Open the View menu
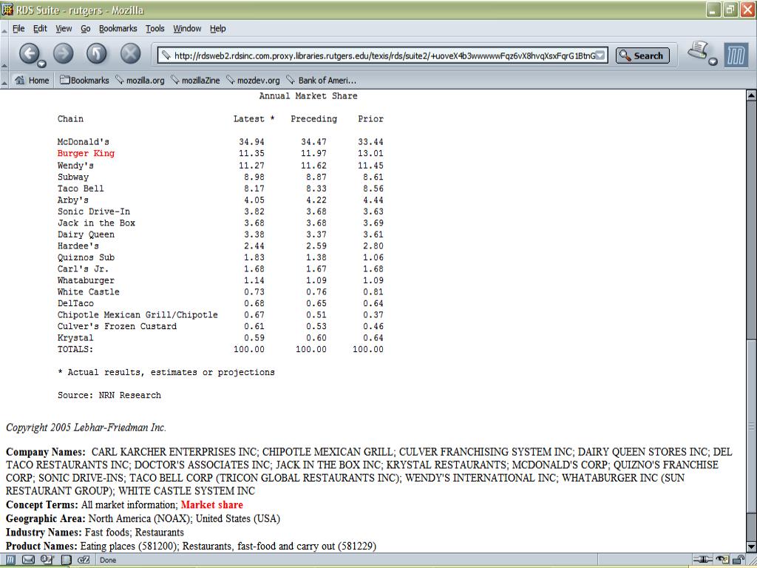The image size is (757, 568). 64,29
